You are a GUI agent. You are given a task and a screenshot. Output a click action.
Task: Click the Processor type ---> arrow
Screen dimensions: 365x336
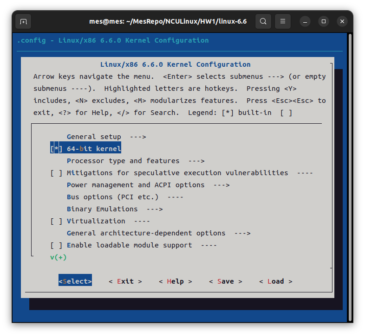(x=196, y=161)
